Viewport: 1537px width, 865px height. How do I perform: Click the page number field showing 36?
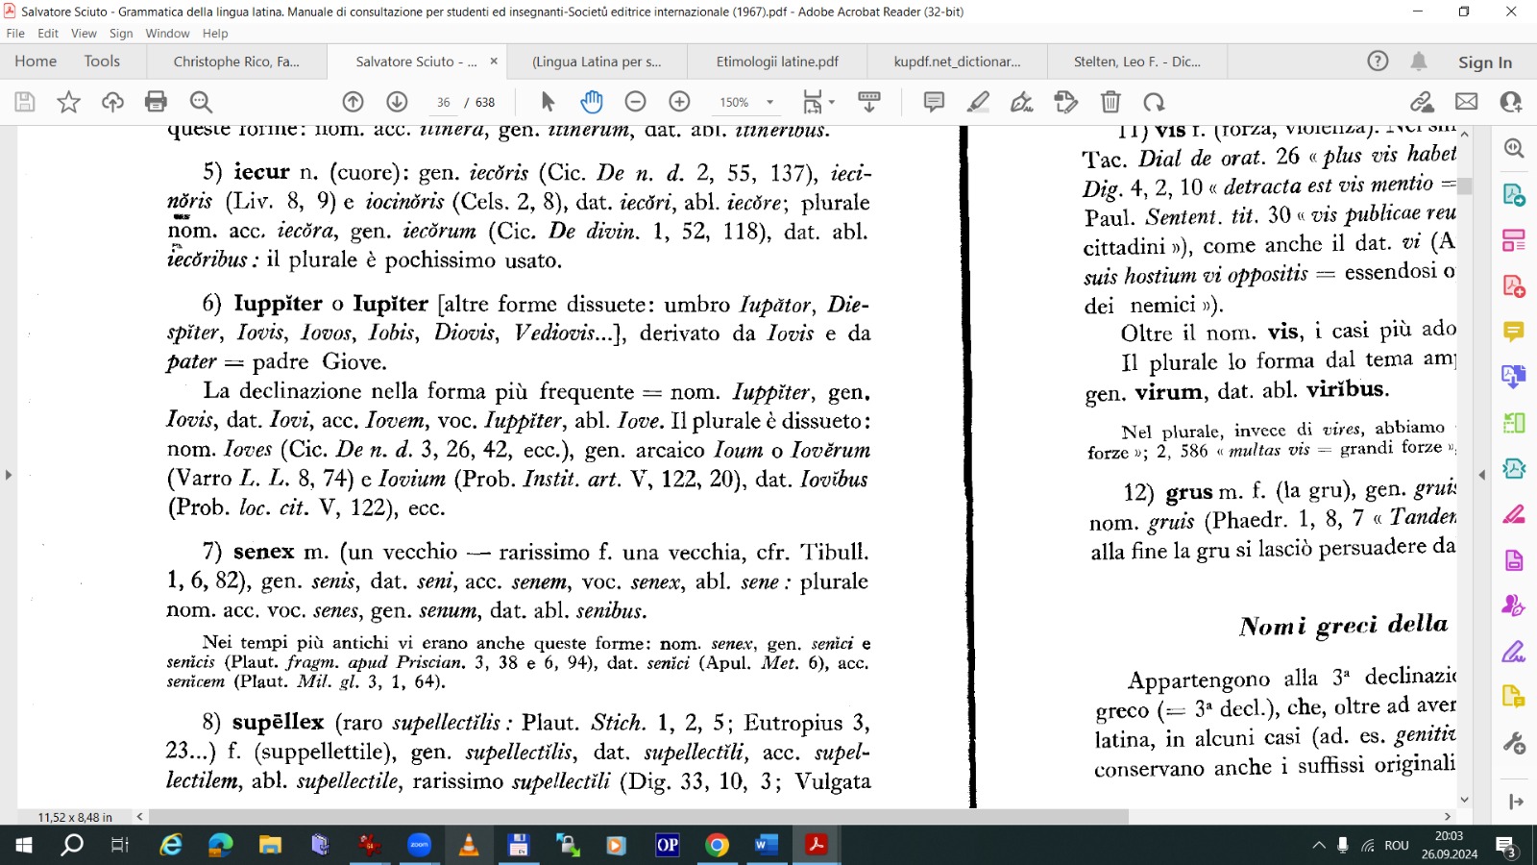coord(443,102)
